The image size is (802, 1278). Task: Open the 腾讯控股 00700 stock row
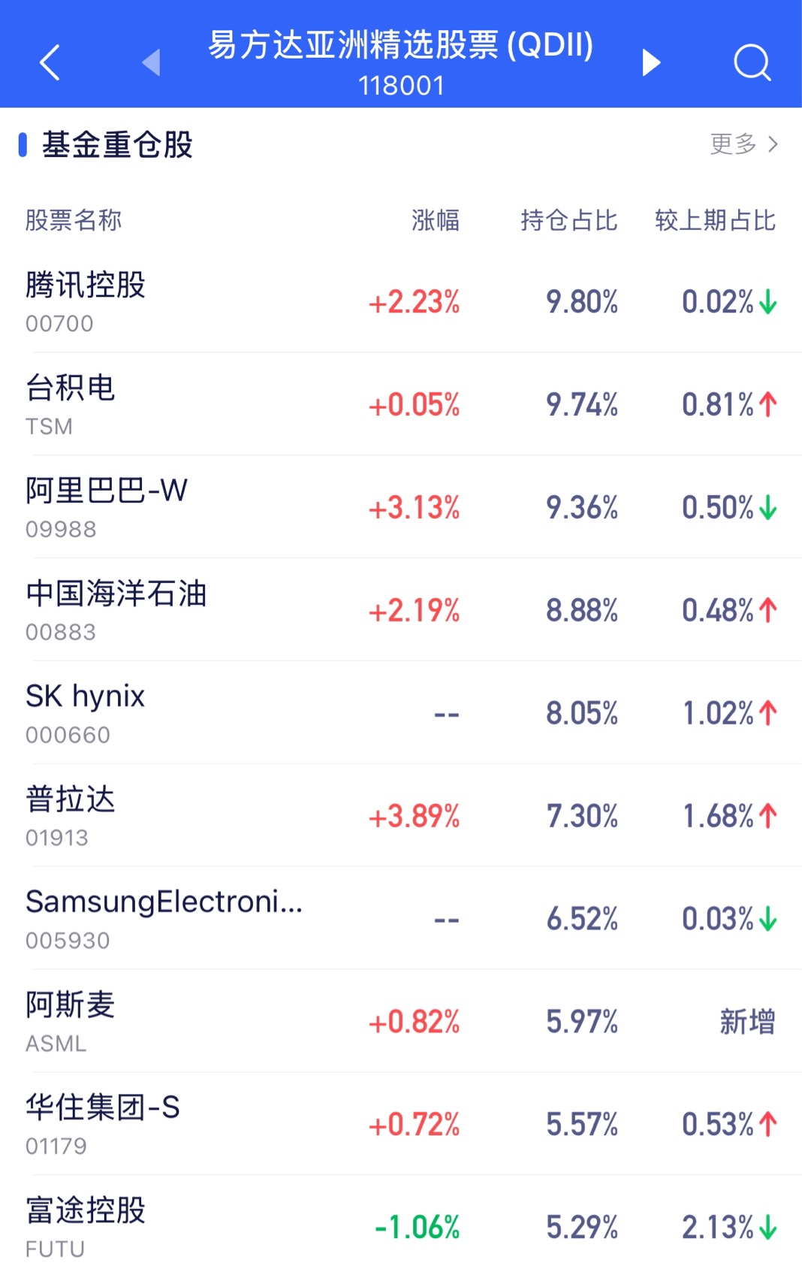pos(401,301)
